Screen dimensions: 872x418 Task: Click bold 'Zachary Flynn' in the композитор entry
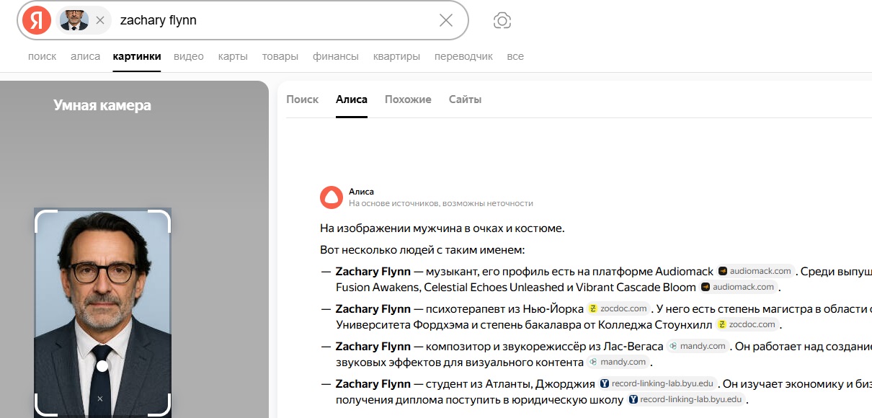pos(373,346)
